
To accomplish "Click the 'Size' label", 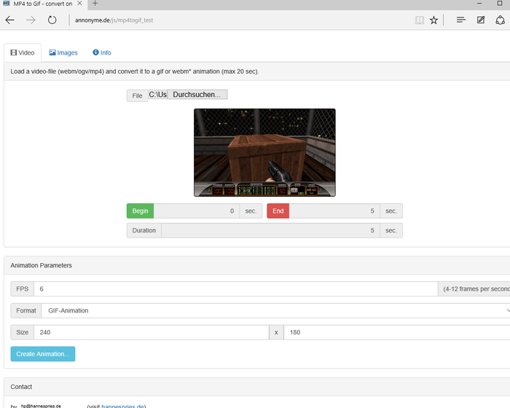I will tap(23, 332).
